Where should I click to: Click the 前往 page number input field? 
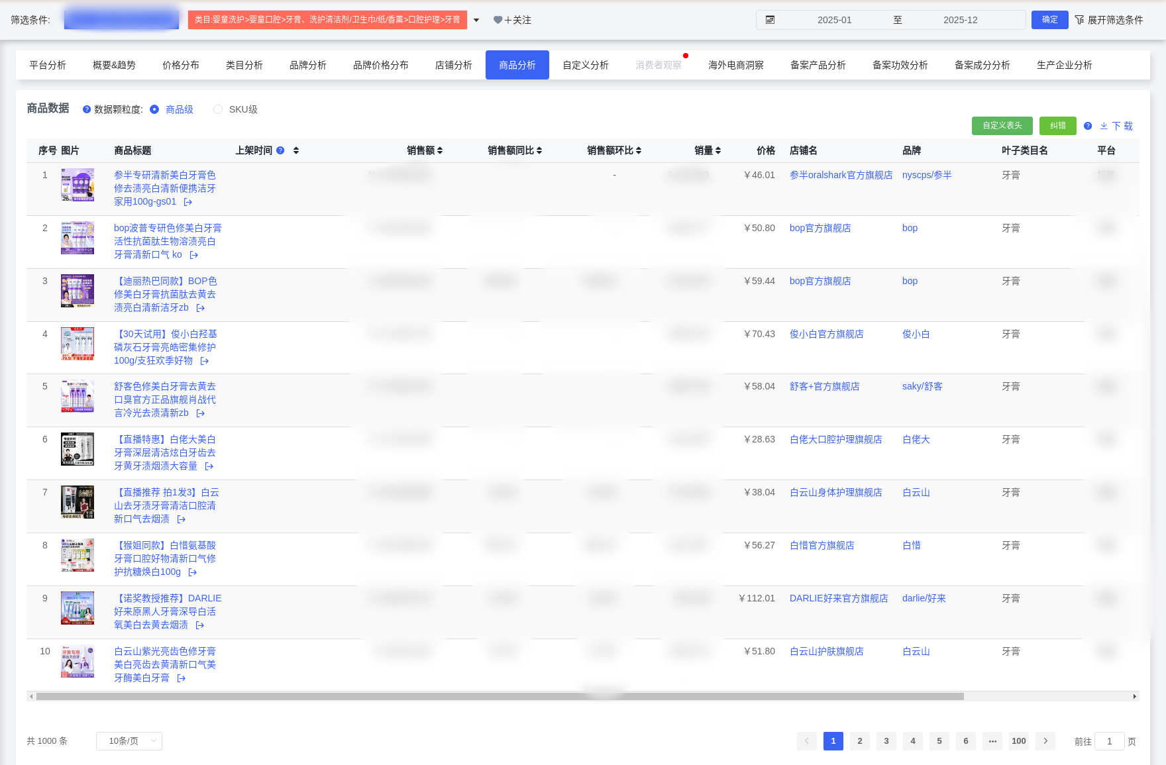coord(1109,741)
